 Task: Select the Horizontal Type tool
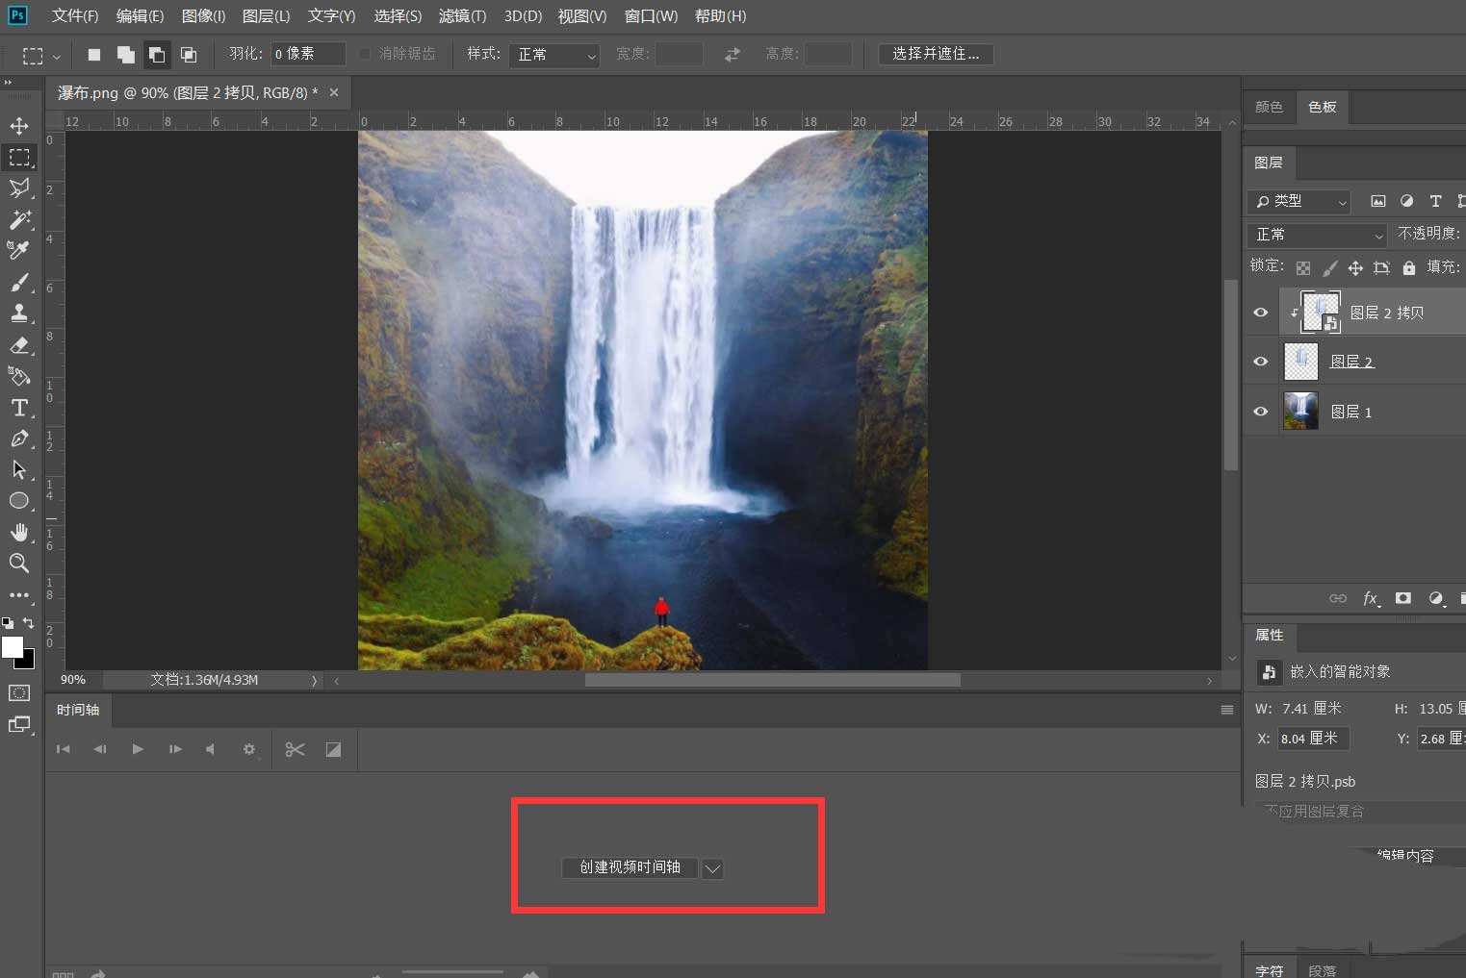(x=19, y=408)
